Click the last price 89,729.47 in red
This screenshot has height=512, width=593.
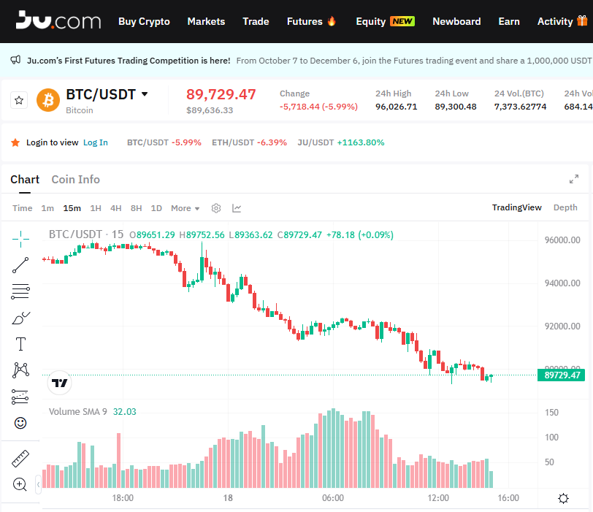(221, 94)
